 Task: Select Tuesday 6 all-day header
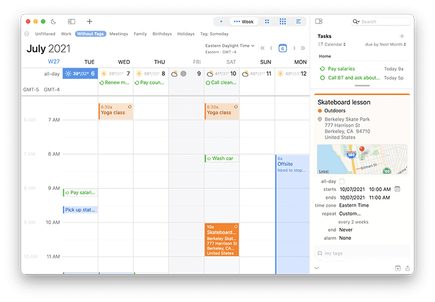pyautogui.click(x=80, y=73)
